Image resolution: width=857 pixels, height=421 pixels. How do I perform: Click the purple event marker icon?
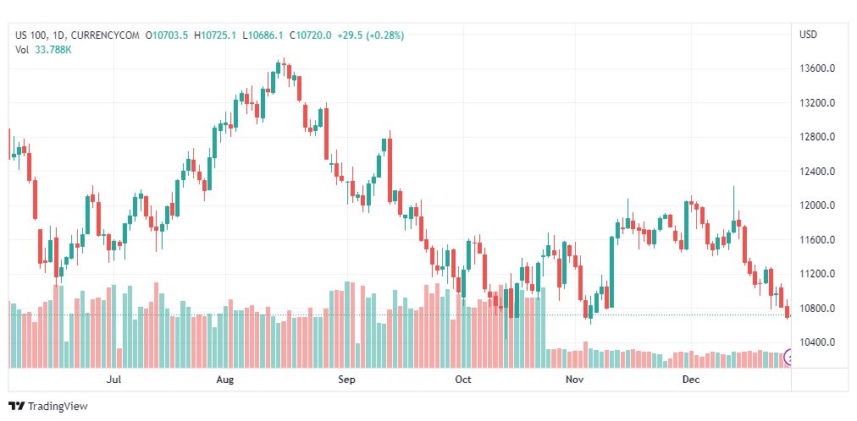point(789,358)
